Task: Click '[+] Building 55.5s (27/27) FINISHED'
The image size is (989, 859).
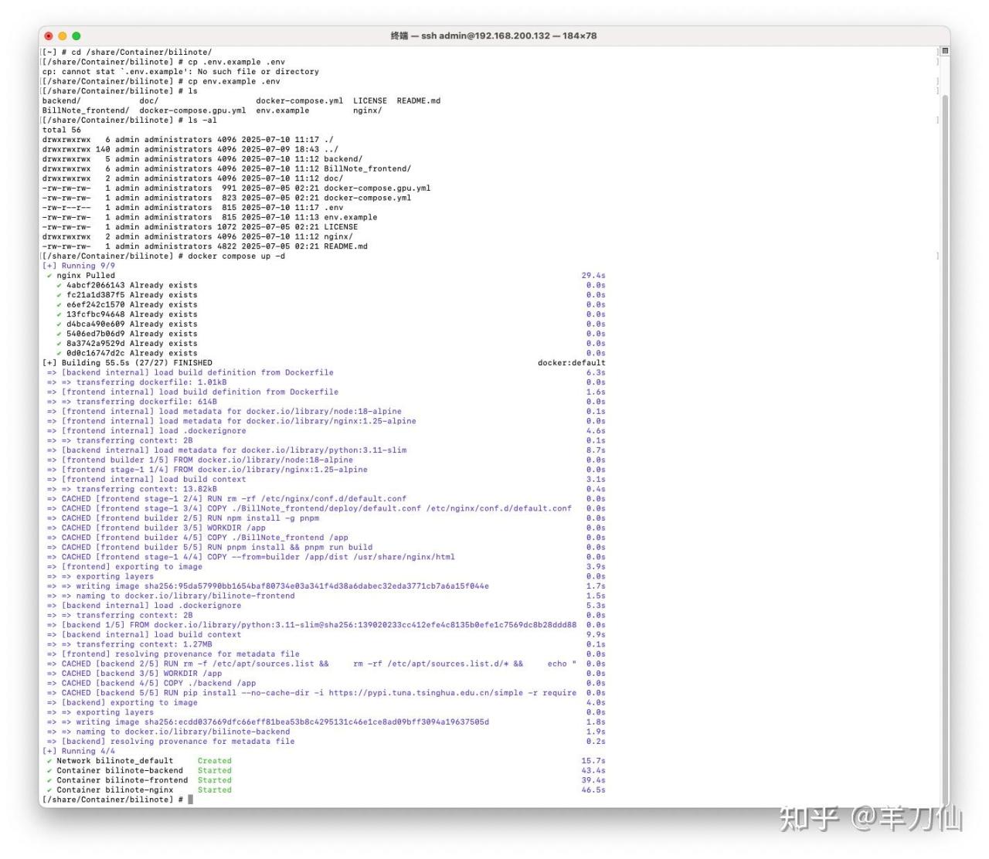Action: 127,363
